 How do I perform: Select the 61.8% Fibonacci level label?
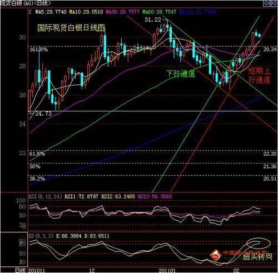(37, 154)
